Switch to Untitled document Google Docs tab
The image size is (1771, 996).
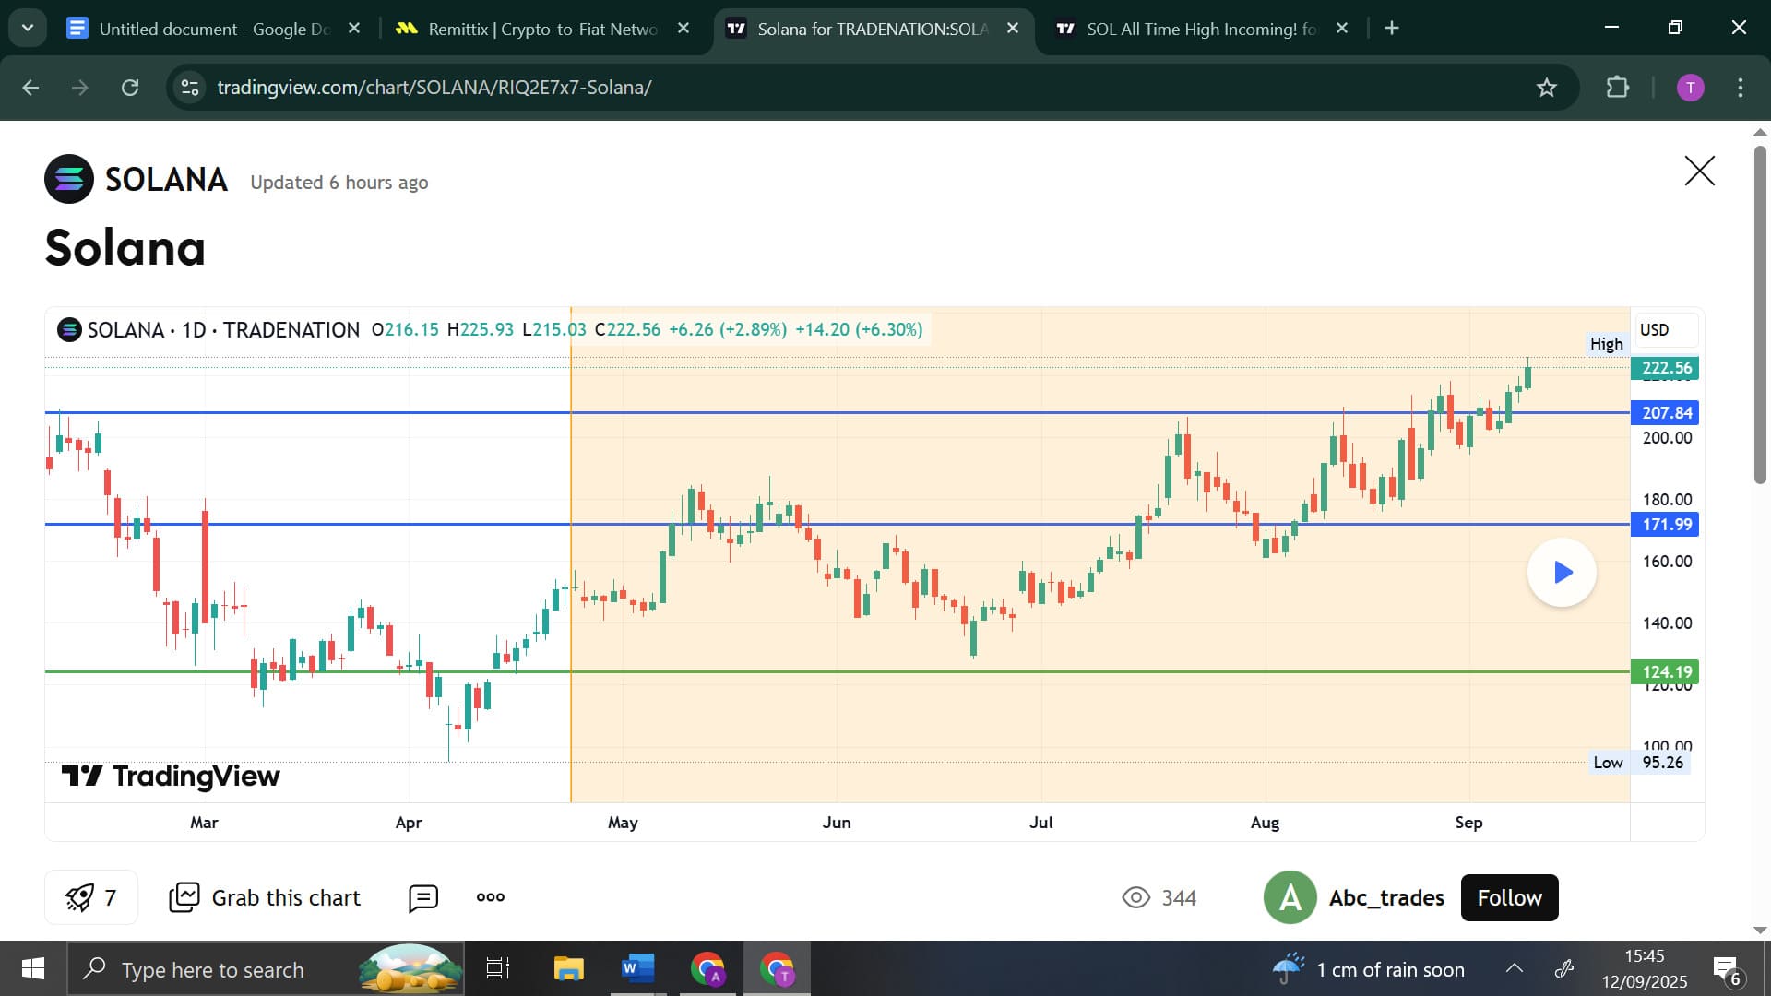click(214, 29)
